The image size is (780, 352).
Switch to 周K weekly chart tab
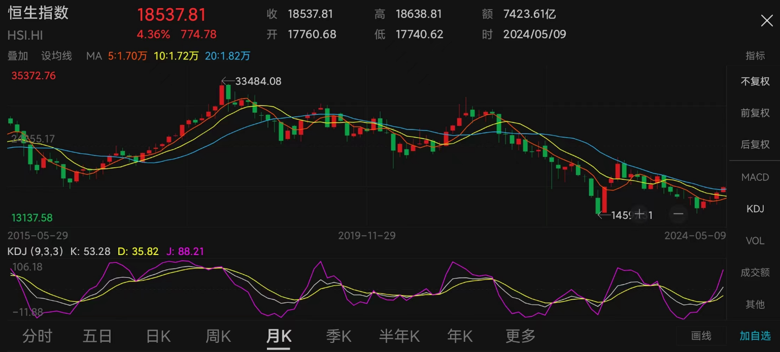pos(218,336)
